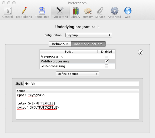Enable the Pre-processing script checkbox

click(x=106, y=56)
